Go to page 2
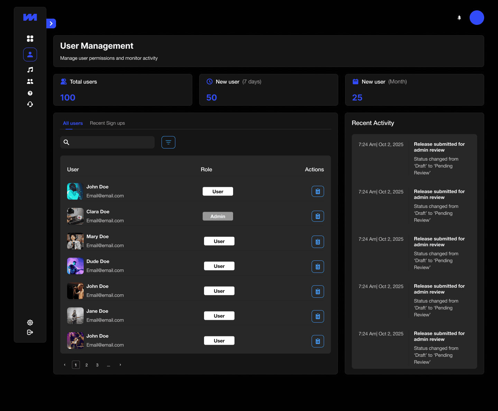498x411 pixels. 86,365
